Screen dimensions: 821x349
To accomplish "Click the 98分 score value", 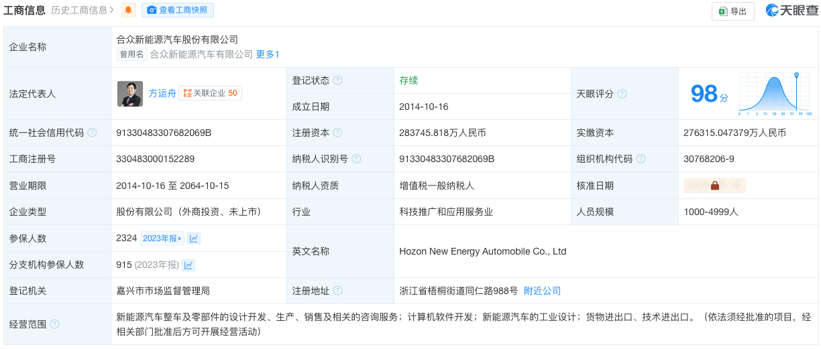I will coord(709,94).
